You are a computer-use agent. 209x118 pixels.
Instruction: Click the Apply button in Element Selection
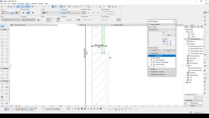pyautogui.click(x=169, y=50)
